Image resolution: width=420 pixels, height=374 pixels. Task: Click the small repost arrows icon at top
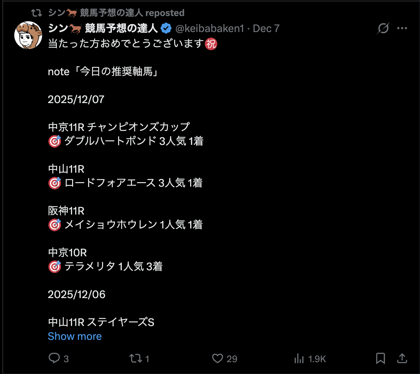point(36,13)
